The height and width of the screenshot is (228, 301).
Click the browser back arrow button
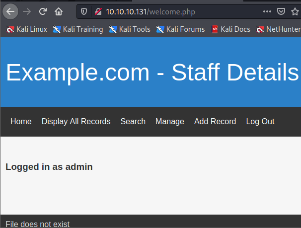(11, 11)
